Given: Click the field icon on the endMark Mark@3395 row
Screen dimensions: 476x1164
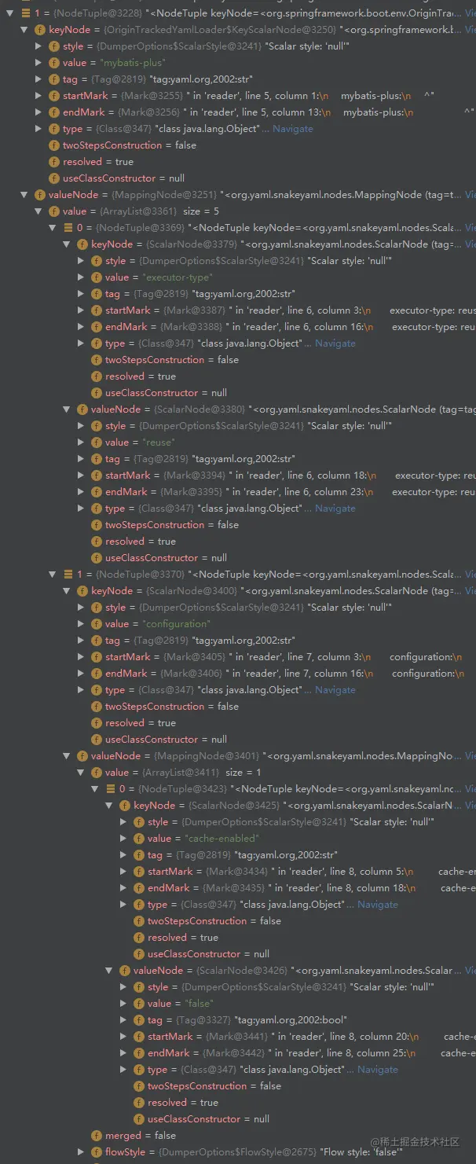Looking at the screenshot, I should point(97,492).
